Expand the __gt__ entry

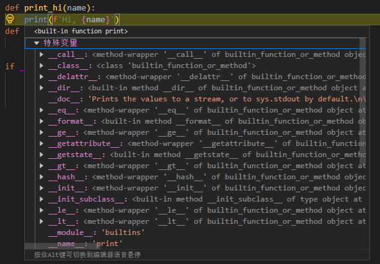42,166
